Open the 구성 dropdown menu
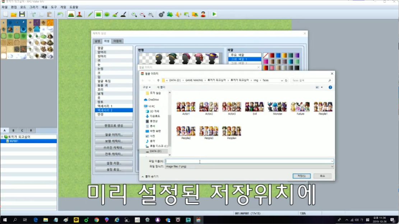 pyautogui.click(x=146, y=87)
